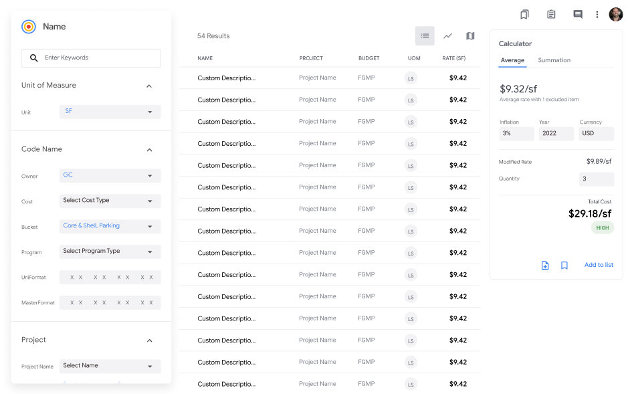Switch to map view

click(470, 35)
